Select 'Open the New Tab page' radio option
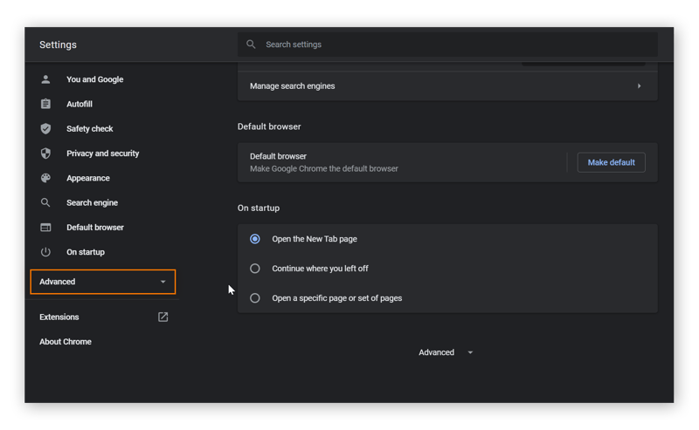 click(x=255, y=239)
